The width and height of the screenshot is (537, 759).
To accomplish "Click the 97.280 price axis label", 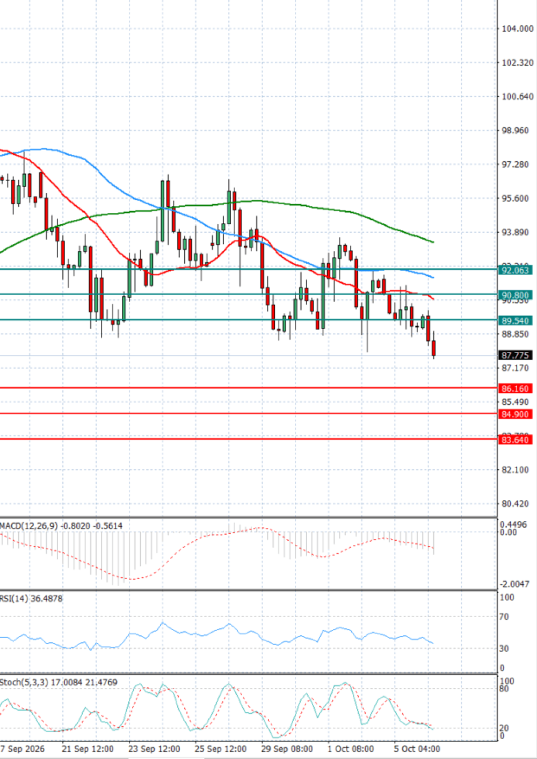I will pos(515,164).
